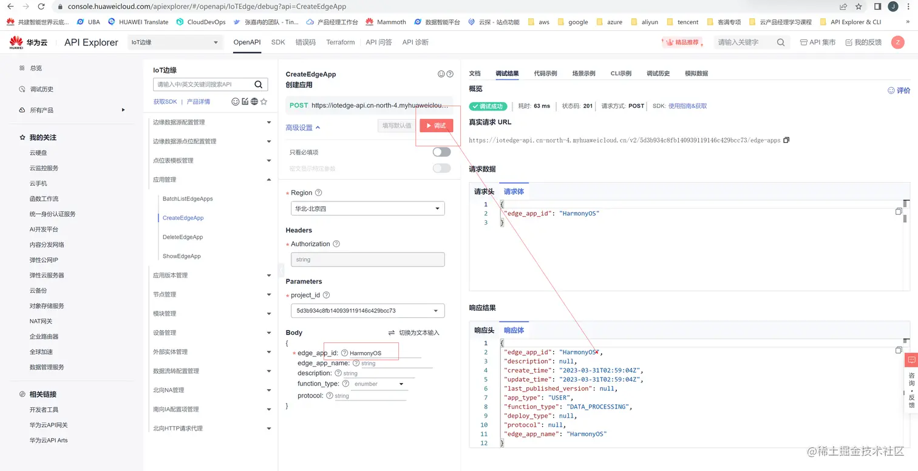
Task: Click the help icon beside protocol field
Action: click(x=330, y=396)
